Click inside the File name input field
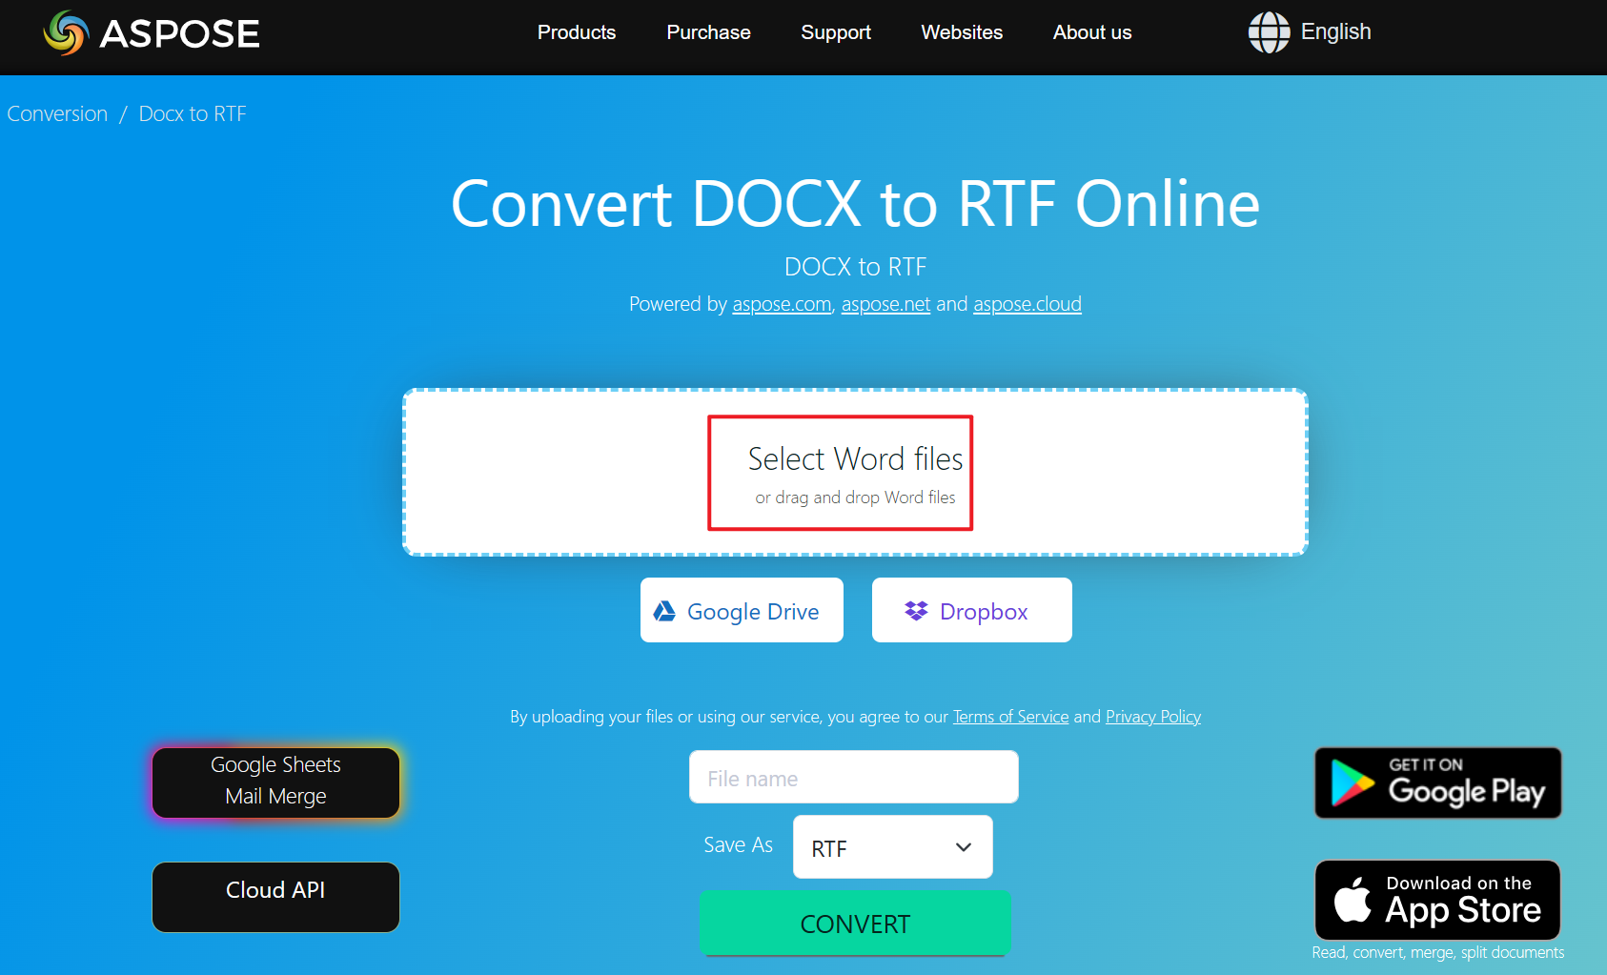Screen dimensions: 1607x975 [853, 777]
